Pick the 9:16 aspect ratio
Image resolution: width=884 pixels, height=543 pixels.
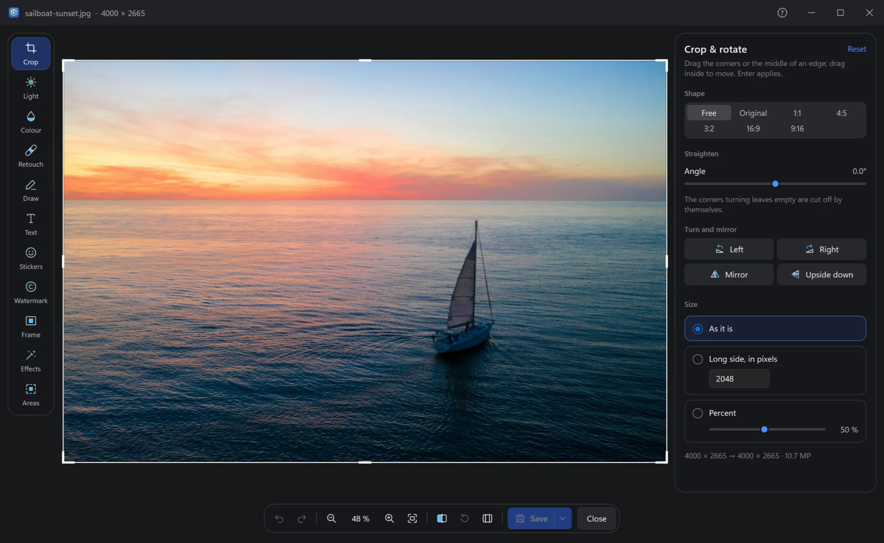797,129
